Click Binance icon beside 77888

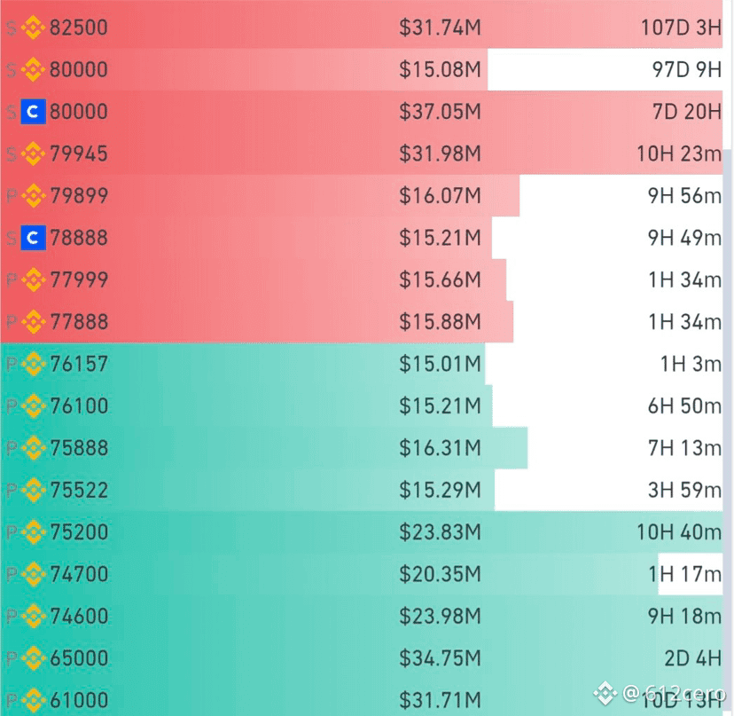(33, 322)
